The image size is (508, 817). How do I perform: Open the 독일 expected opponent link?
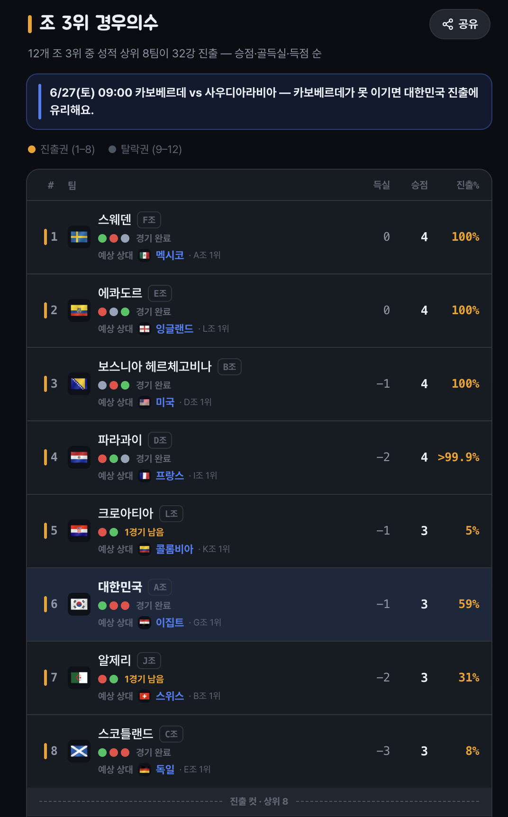(x=165, y=769)
